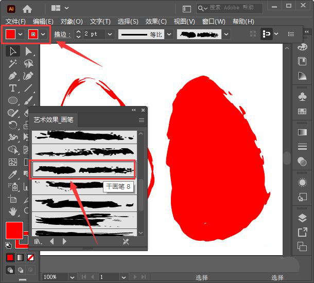This screenshot has height=283, width=314.
Task: Open the artboard number dropdown
Action: click(124, 277)
